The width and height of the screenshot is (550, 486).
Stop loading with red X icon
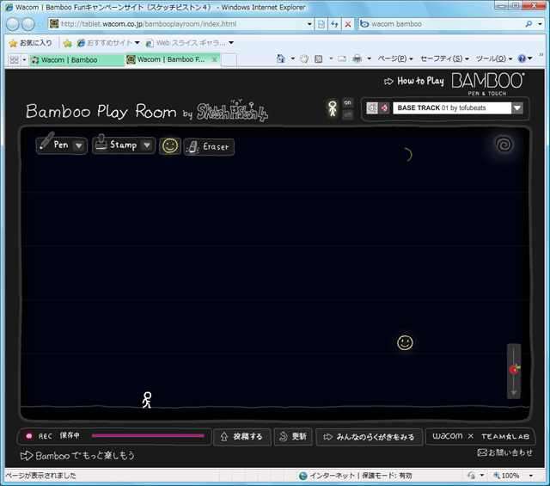pyautogui.click(x=347, y=24)
